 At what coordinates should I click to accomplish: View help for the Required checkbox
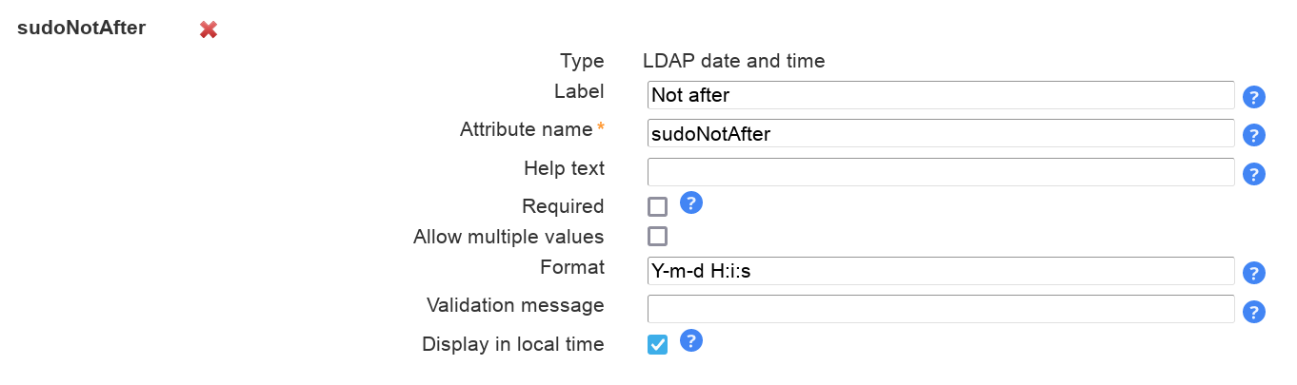point(691,202)
